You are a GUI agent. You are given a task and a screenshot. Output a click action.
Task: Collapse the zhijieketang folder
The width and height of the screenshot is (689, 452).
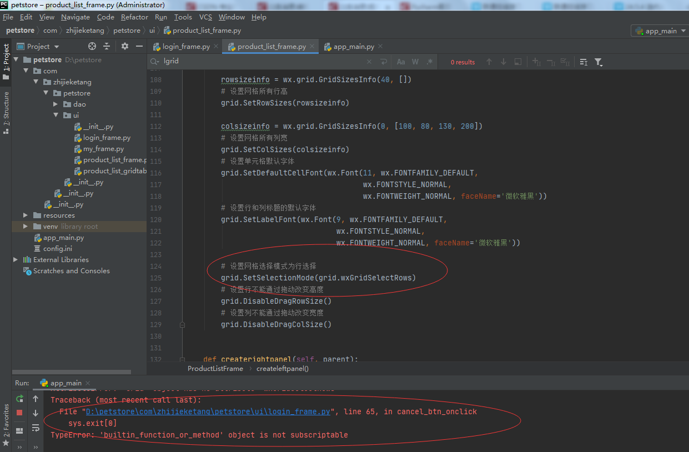point(36,82)
